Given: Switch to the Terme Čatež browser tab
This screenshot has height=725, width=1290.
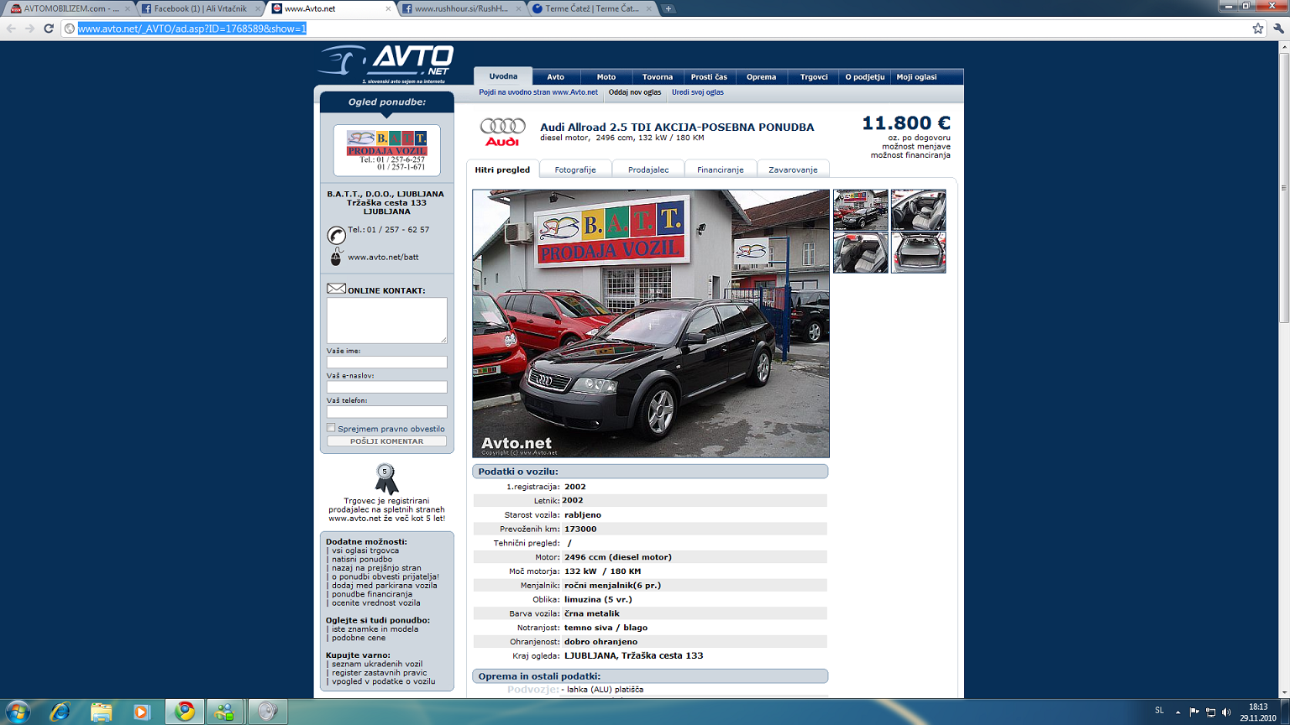Looking at the screenshot, I should (x=592, y=8).
